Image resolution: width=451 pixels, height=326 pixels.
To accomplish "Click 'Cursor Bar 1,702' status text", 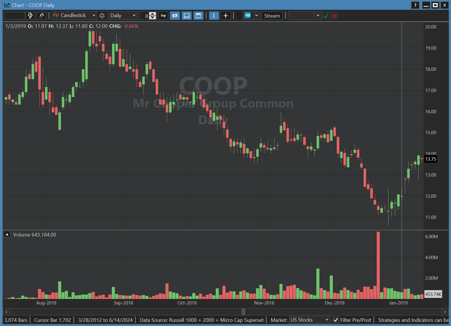I will (x=53, y=320).
